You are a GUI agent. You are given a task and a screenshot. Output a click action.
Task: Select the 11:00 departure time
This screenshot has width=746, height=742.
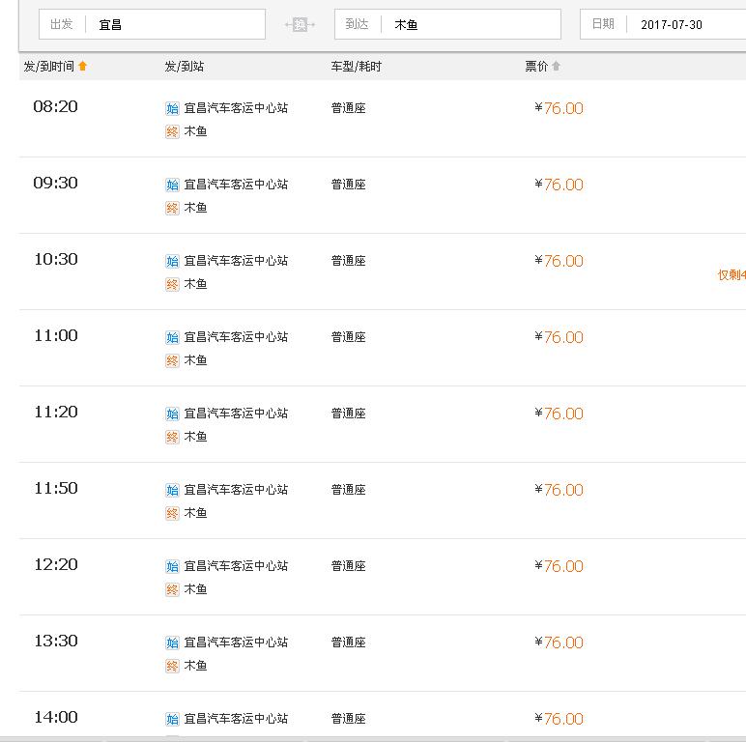click(x=56, y=335)
